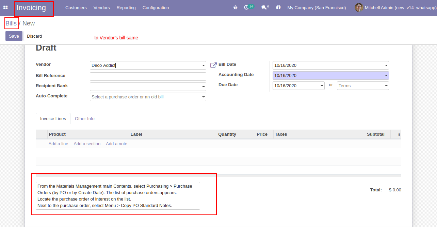
Task: Discard the new bill
Action: (34, 36)
